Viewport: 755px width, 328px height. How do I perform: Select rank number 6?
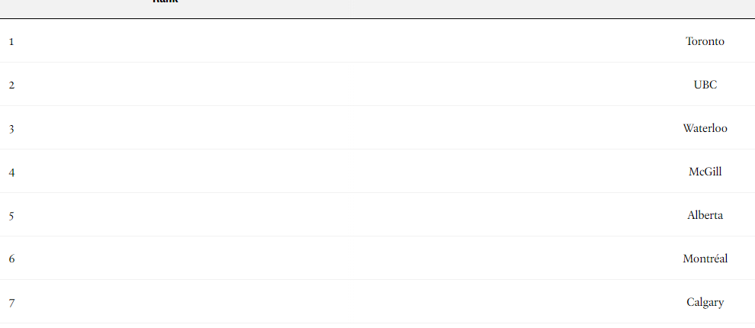(11, 259)
